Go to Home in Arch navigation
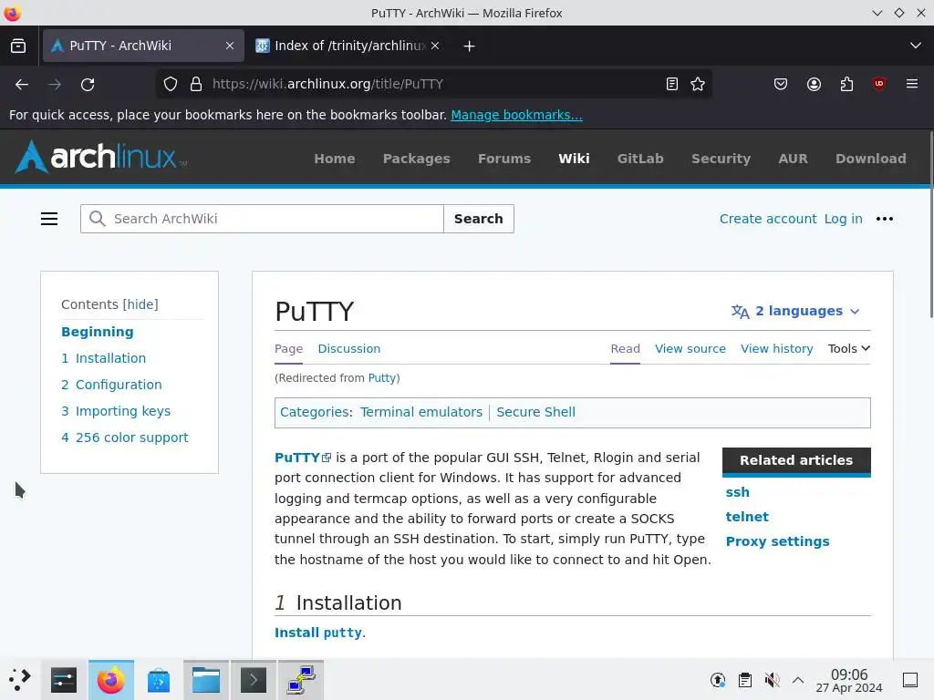Image resolution: width=934 pixels, height=700 pixels. [335, 159]
